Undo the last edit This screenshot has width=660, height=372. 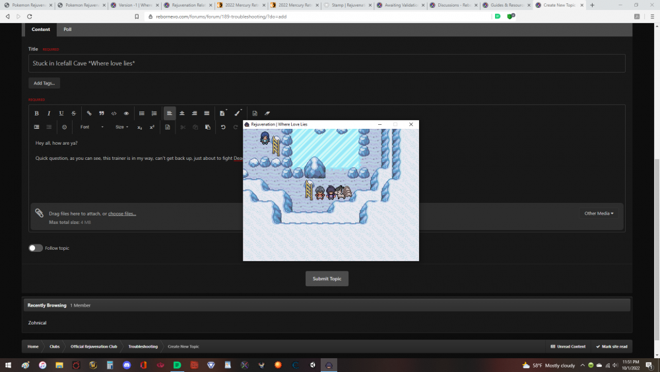click(223, 128)
